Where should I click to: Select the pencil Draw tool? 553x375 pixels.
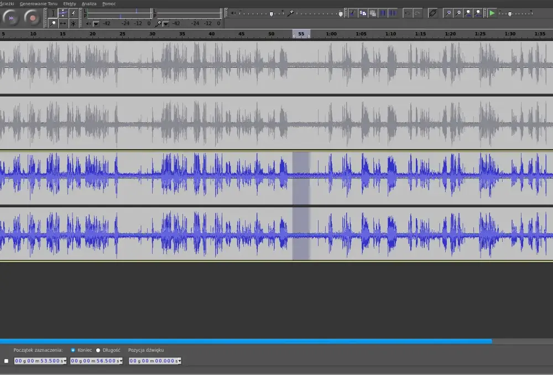(73, 13)
